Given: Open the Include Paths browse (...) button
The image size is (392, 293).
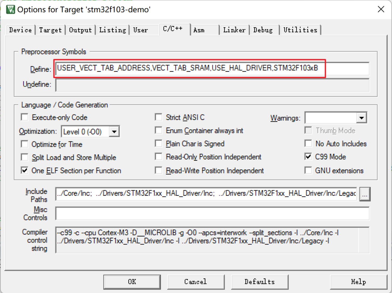Looking at the screenshot, I should click(365, 194).
